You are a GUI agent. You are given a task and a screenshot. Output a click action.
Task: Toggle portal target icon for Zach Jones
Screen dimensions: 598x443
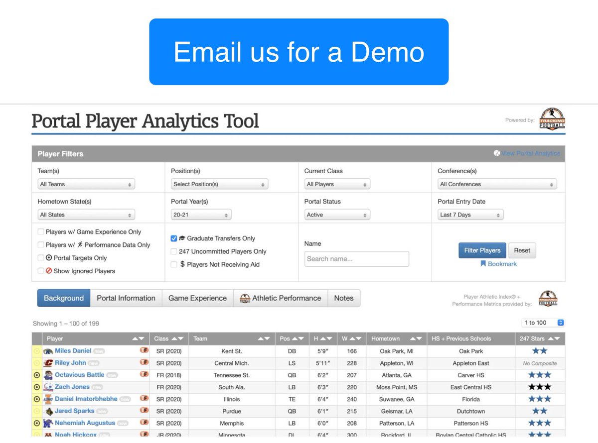tap(36, 387)
